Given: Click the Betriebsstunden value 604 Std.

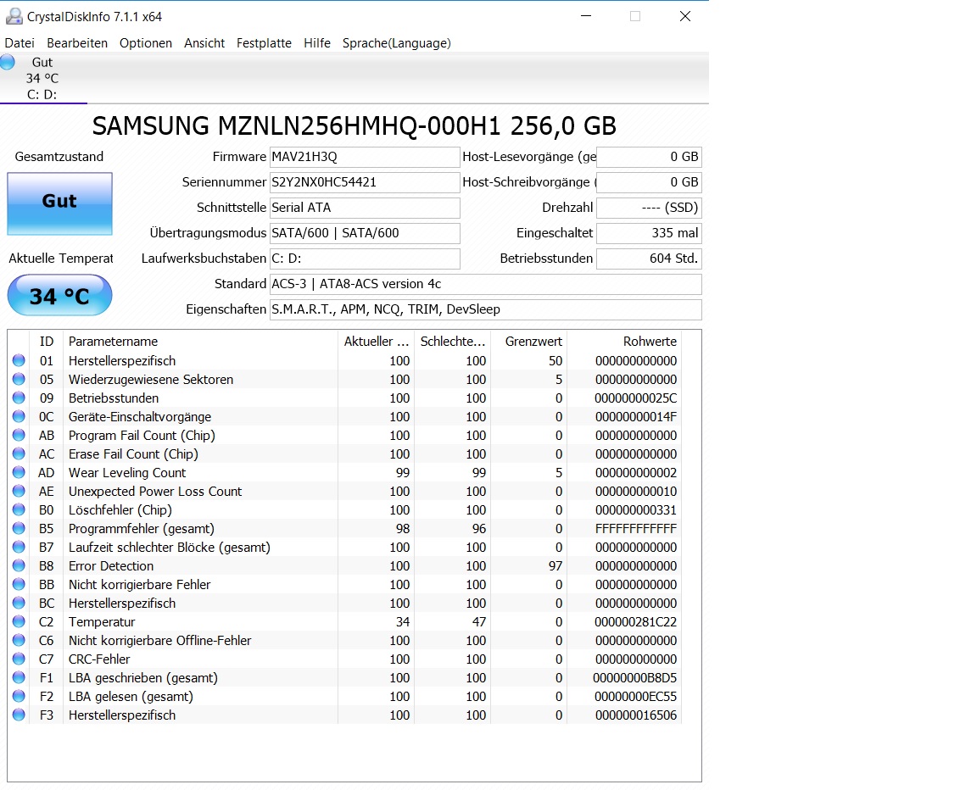Looking at the screenshot, I should tap(649, 259).
